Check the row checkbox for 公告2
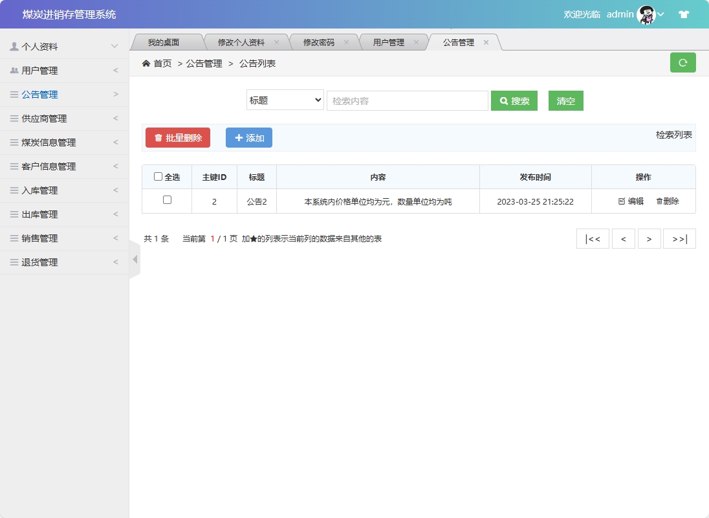The width and height of the screenshot is (709, 518). (x=167, y=201)
